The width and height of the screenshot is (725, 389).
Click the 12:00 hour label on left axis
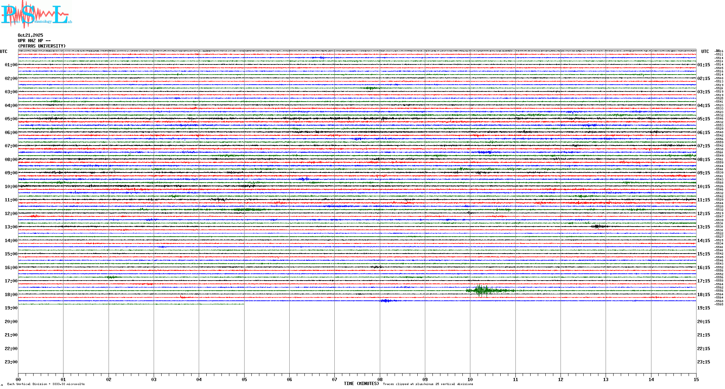[11, 214]
